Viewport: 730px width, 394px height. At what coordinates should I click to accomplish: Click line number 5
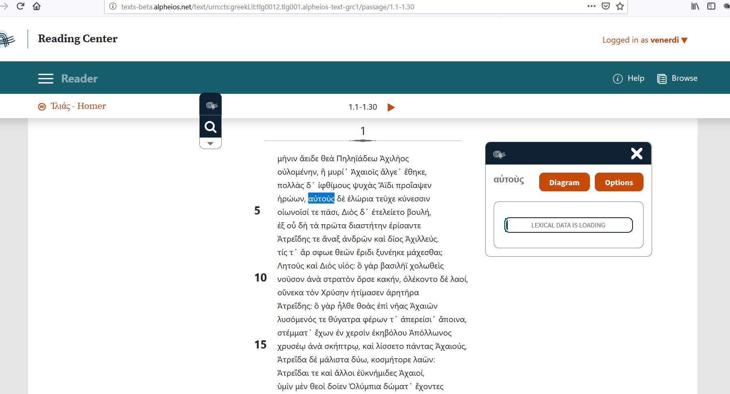257,210
